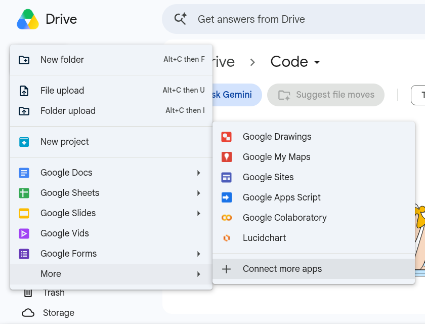Click the Google Forms icon
Viewport: 425px width, 324px height.
click(x=24, y=254)
